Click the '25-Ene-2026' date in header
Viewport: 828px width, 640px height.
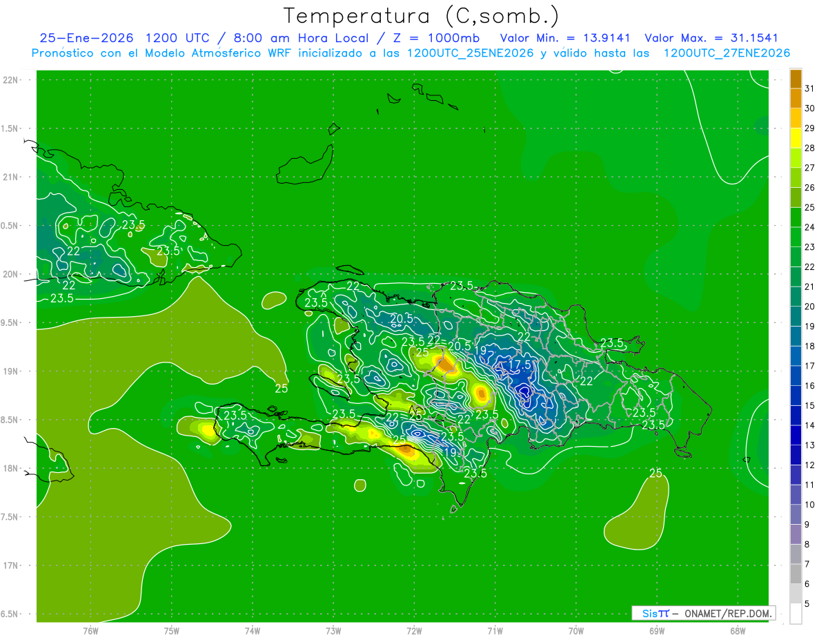coord(87,38)
